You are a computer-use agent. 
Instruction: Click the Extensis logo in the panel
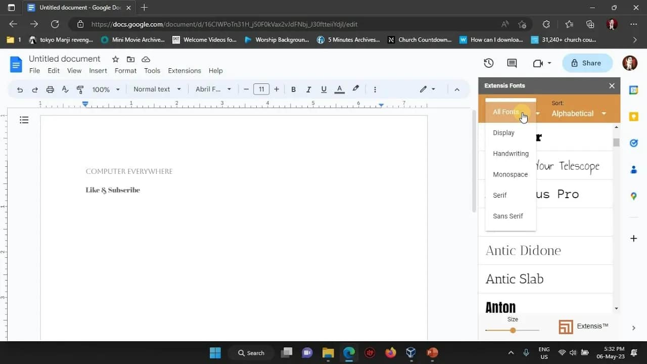566,327
